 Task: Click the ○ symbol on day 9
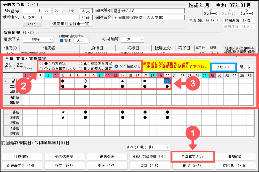point(85,81)
